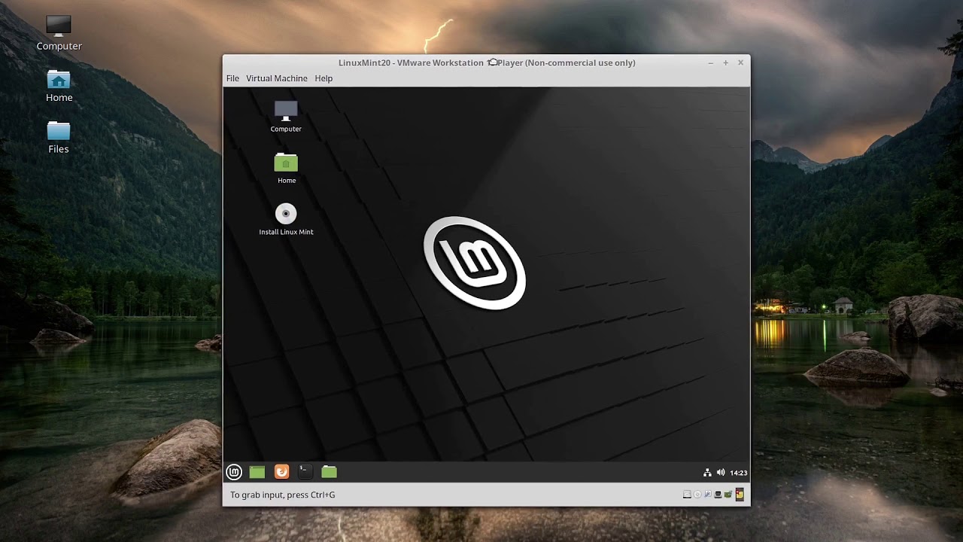963x542 pixels.
Task: Open the Linux Mint start menu button
Action: [x=234, y=472]
